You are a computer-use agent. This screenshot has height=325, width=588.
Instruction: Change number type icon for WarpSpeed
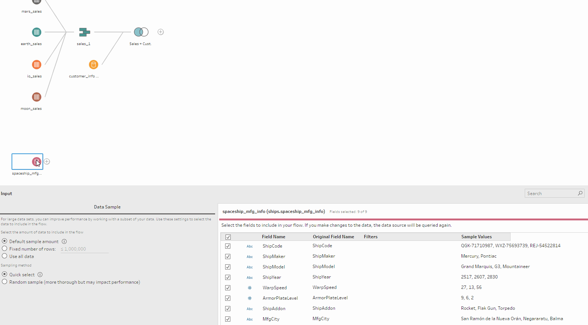(x=250, y=288)
